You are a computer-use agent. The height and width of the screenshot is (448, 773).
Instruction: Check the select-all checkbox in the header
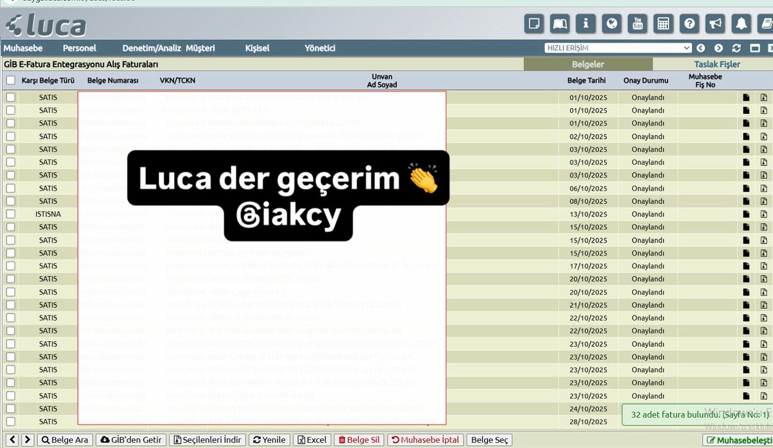[10, 80]
